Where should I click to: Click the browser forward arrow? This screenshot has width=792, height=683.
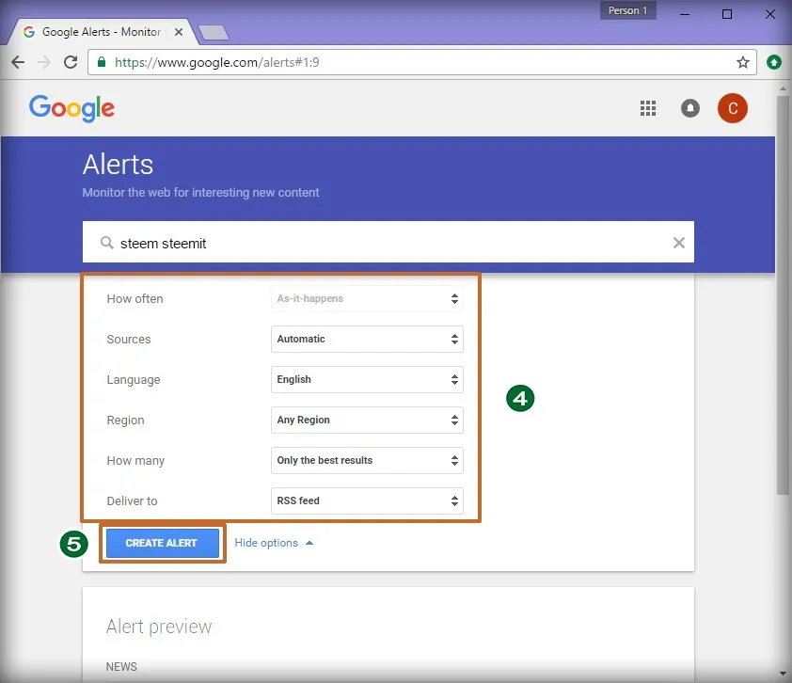point(44,62)
